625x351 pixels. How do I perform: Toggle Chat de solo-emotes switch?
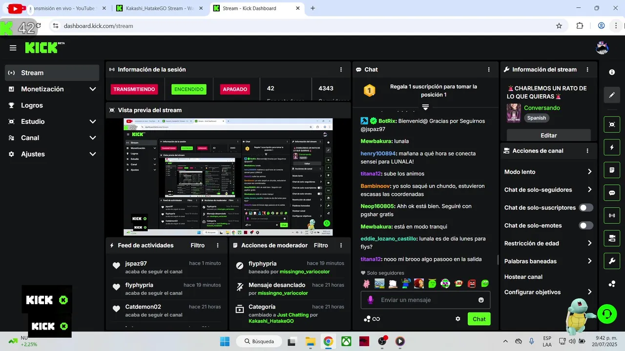tap(586, 226)
